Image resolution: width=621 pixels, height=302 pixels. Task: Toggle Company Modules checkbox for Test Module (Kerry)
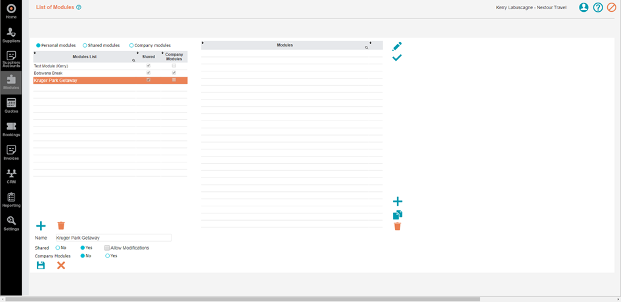tap(174, 66)
